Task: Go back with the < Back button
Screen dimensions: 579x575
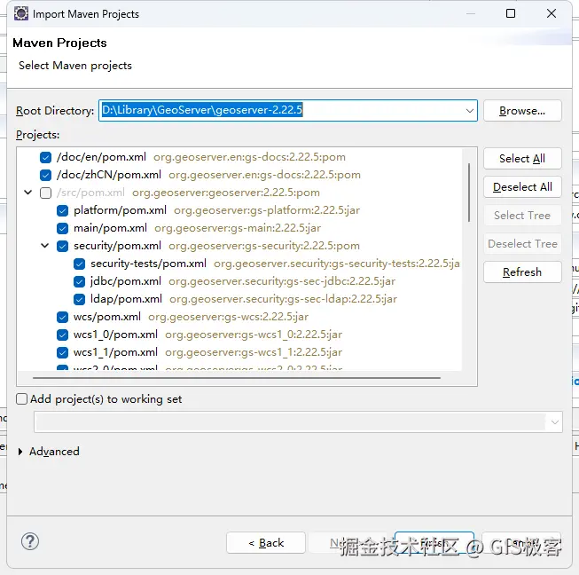Action: pos(266,543)
